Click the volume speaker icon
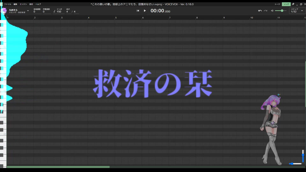Screen dimensions: 306x172 [272, 11]
